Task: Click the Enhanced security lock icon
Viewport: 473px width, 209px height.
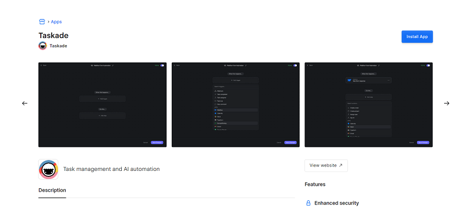Action: 308,203
